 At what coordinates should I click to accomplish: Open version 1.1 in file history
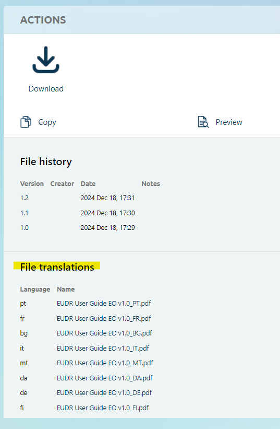(25, 213)
